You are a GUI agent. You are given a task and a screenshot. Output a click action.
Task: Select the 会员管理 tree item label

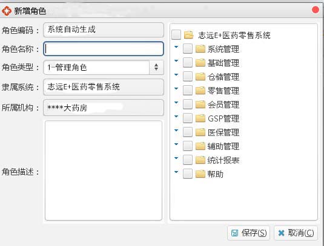point(223,105)
